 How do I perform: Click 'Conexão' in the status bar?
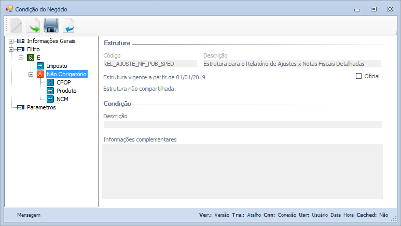[x=287, y=215]
